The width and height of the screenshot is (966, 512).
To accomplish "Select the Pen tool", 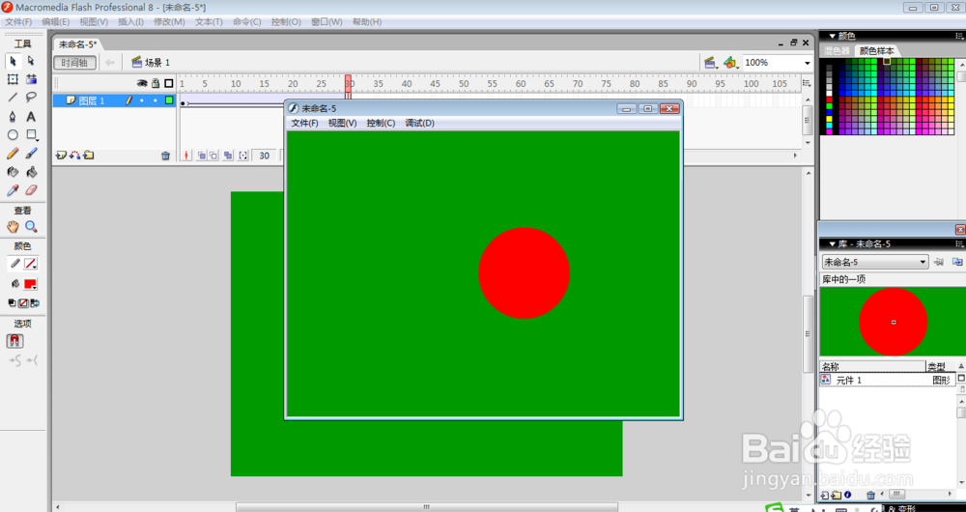I will [x=13, y=117].
